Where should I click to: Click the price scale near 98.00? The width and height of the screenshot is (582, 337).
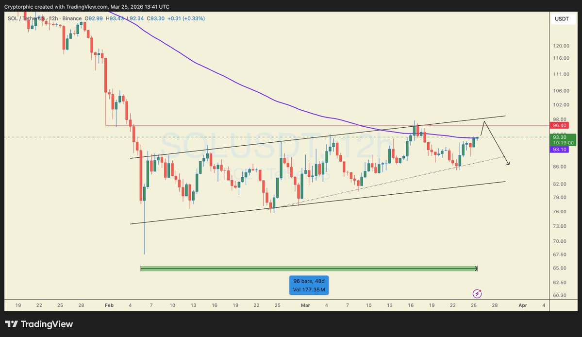(x=559, y=119)
